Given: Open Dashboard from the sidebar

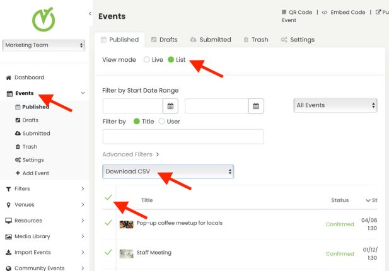Looking at the screenshot, I should click(x=29, y=78).
